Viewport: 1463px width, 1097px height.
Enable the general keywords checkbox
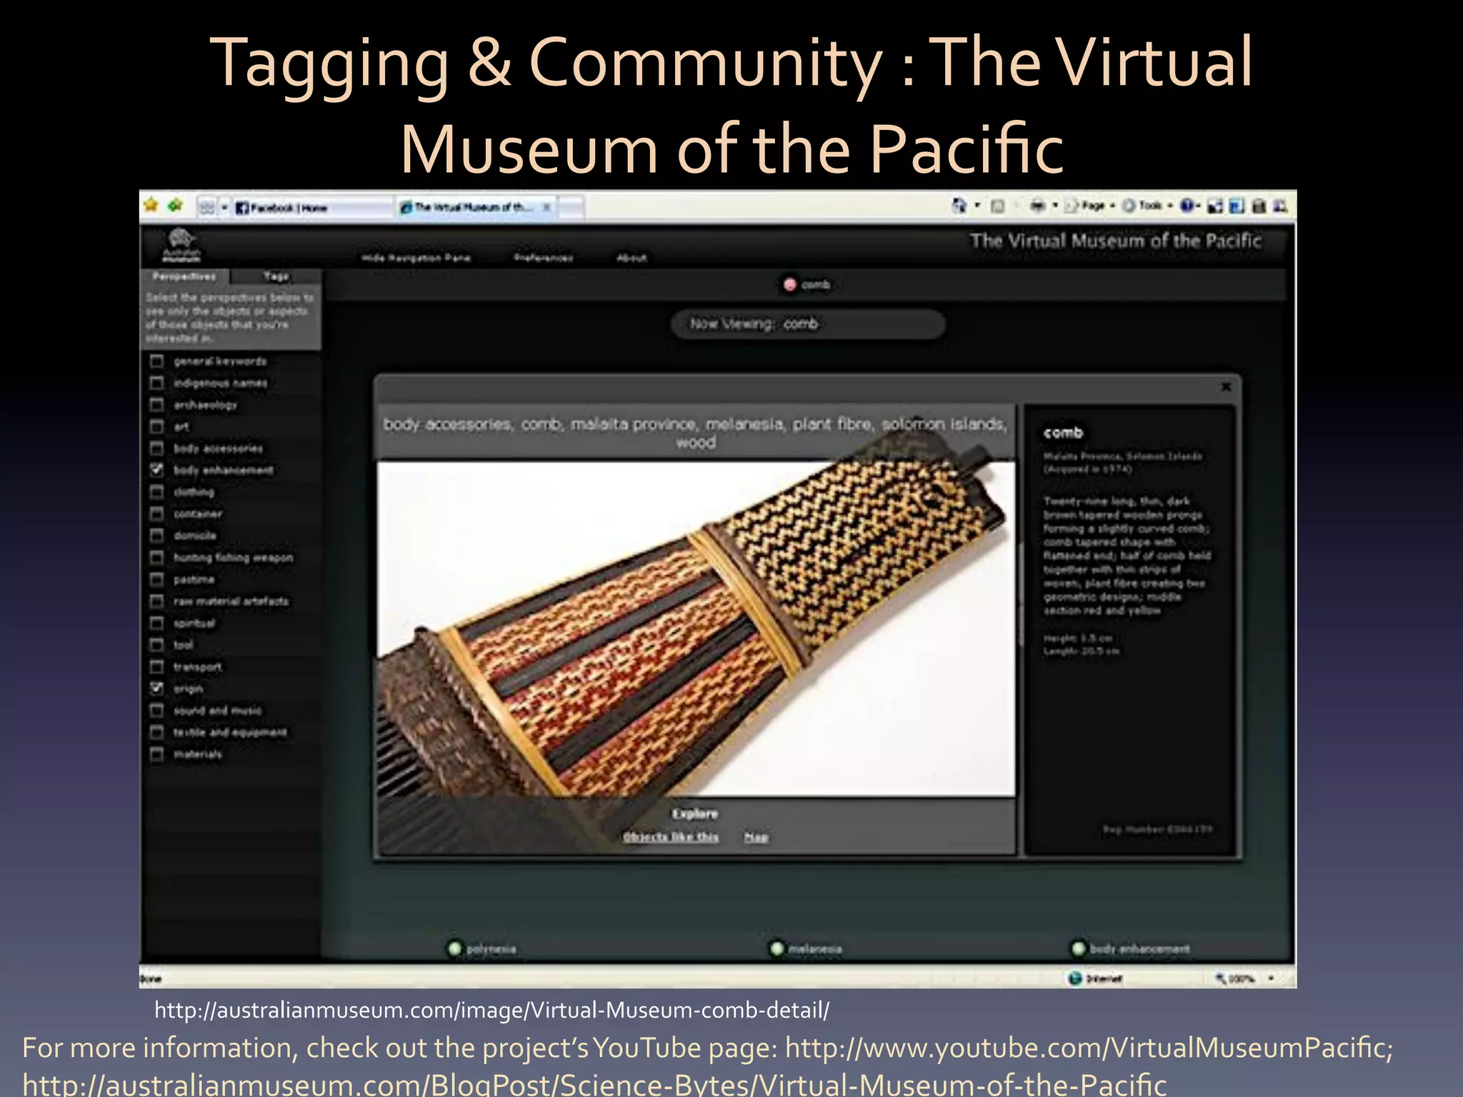(156, 361)
